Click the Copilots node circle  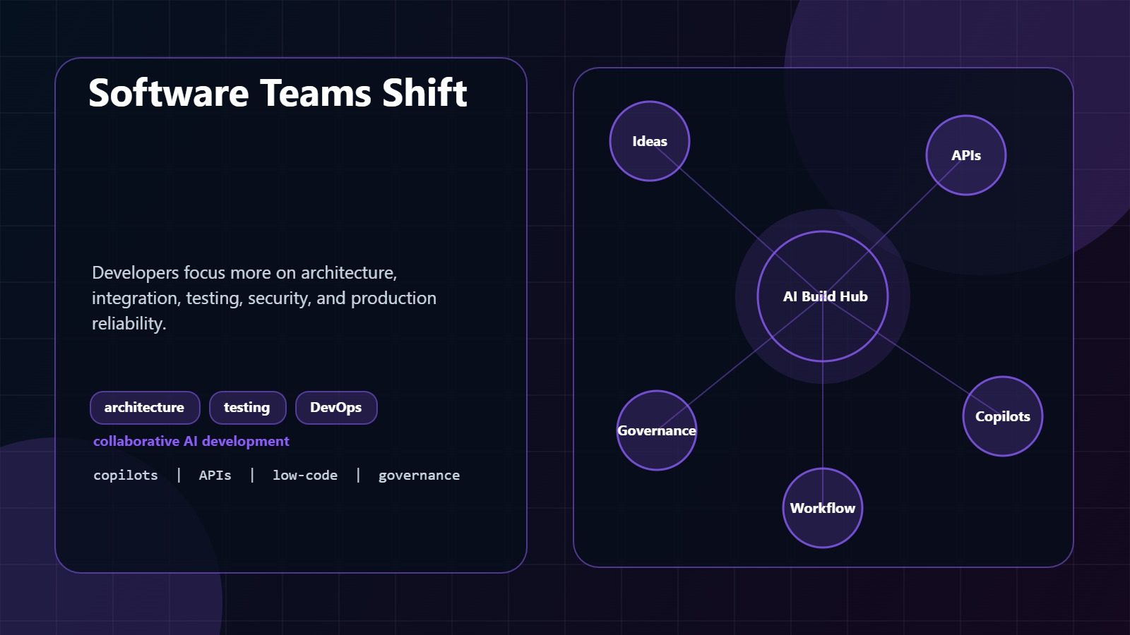click(x=1003, y=416)
